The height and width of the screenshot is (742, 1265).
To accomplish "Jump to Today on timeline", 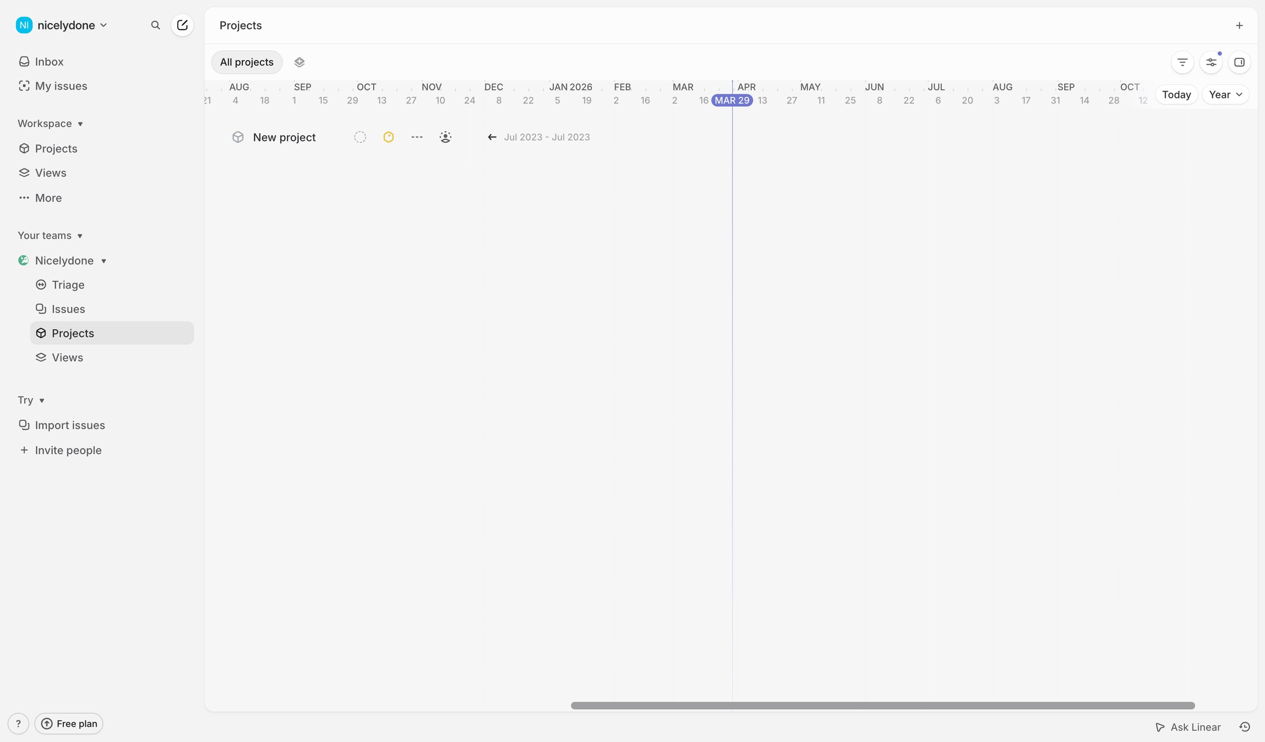I will (x=1176, y=95).
